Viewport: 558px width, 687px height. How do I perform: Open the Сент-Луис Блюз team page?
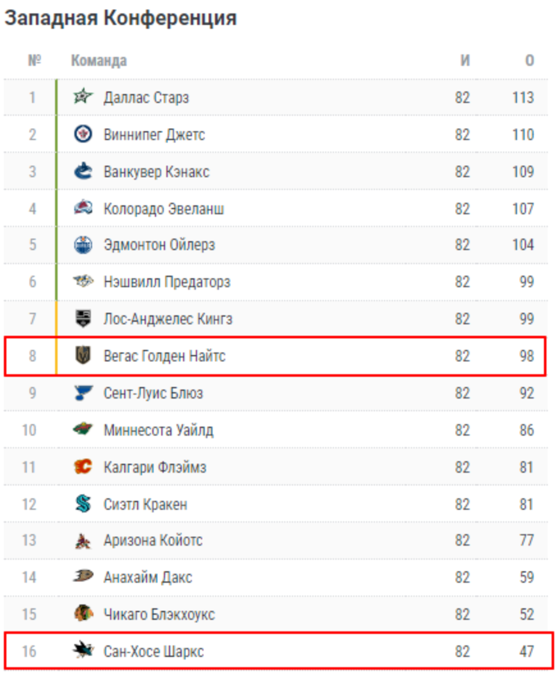[x=153, y=393]
